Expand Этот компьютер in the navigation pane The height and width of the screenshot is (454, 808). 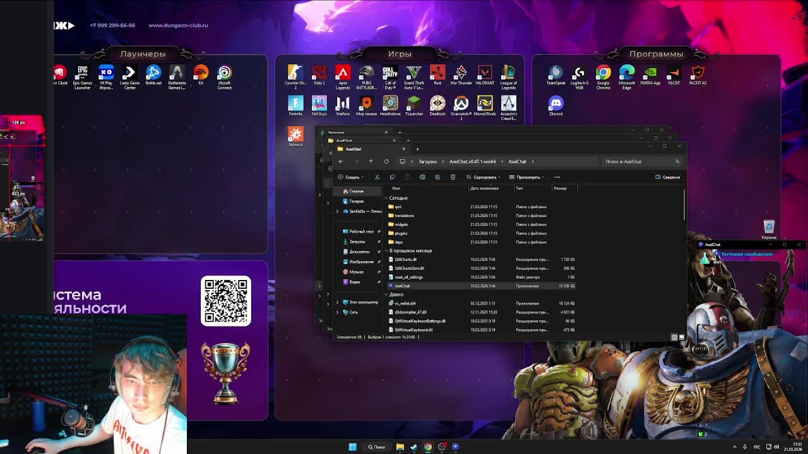[x=338, y=302]
